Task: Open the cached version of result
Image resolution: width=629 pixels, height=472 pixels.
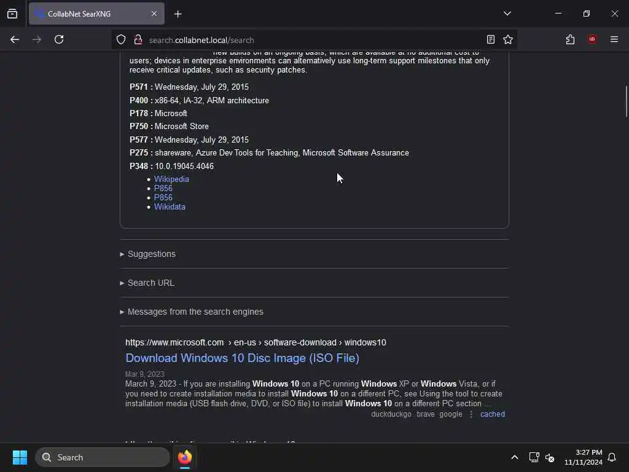Action: pos(493,414)
